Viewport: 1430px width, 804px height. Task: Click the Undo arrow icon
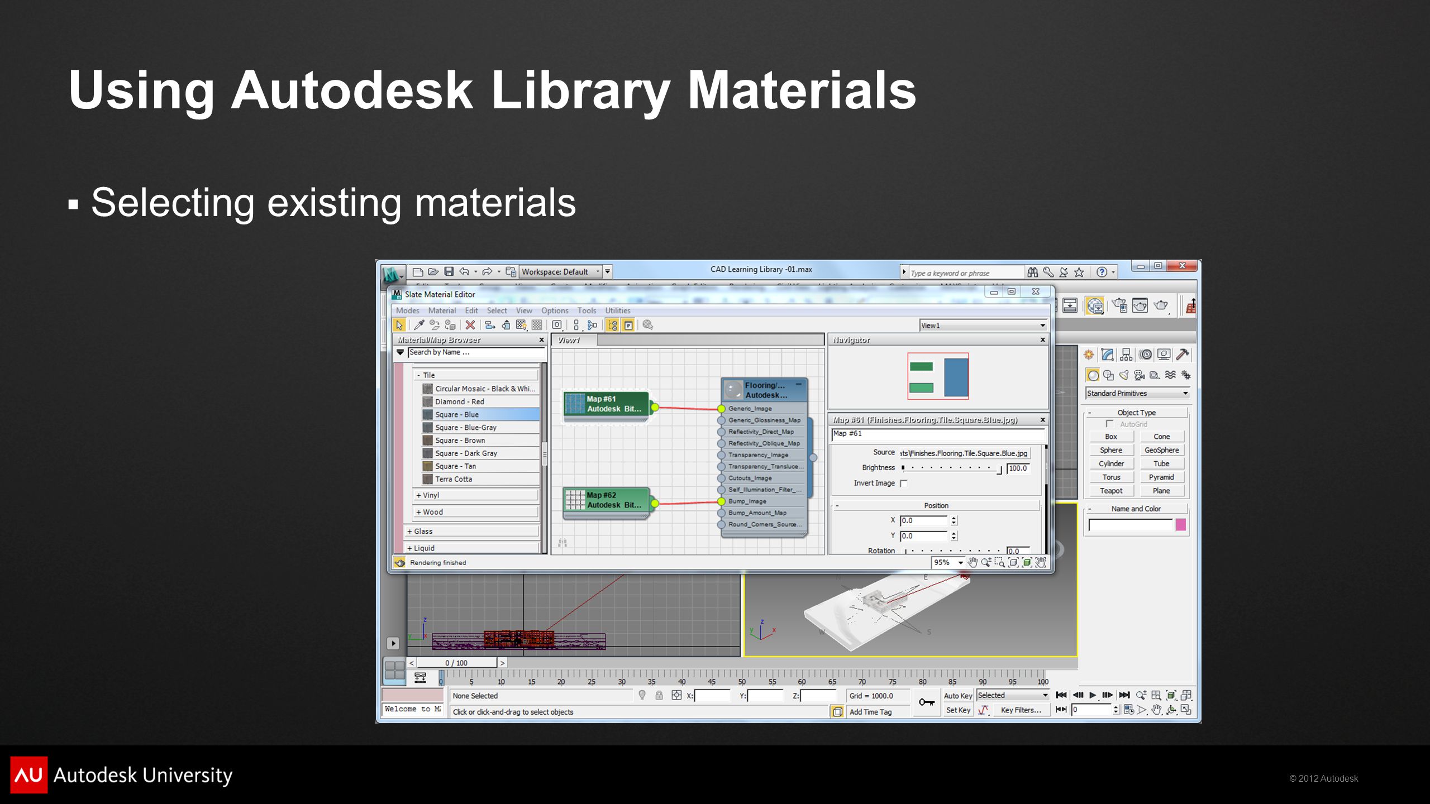tap(464, 272)
